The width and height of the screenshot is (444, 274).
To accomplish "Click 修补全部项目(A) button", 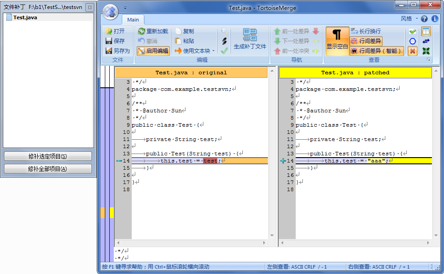I will tap(48, 169).
